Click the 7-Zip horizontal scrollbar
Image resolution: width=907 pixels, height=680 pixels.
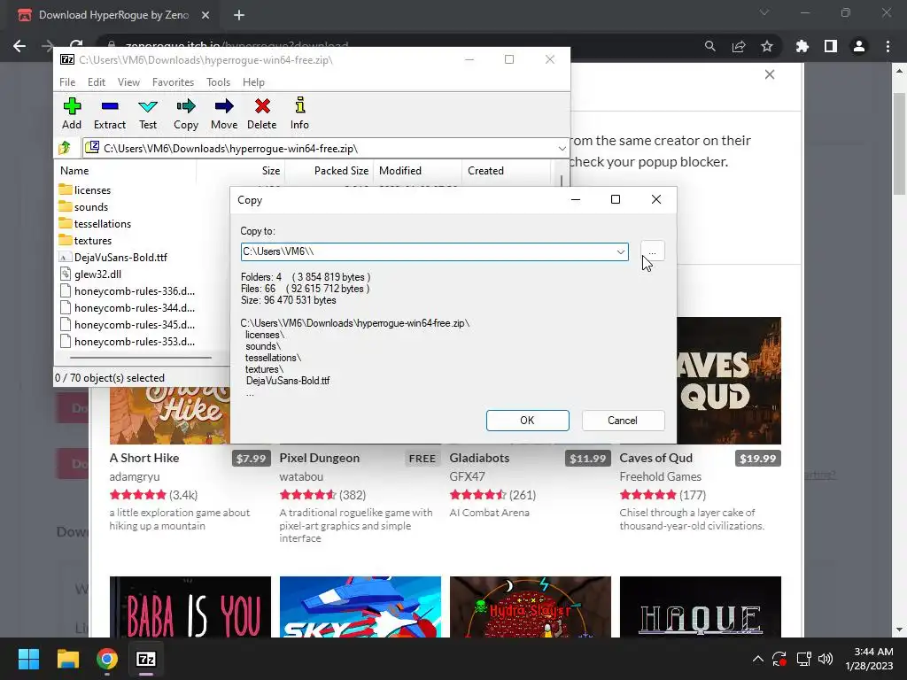(x=140, y=358)
